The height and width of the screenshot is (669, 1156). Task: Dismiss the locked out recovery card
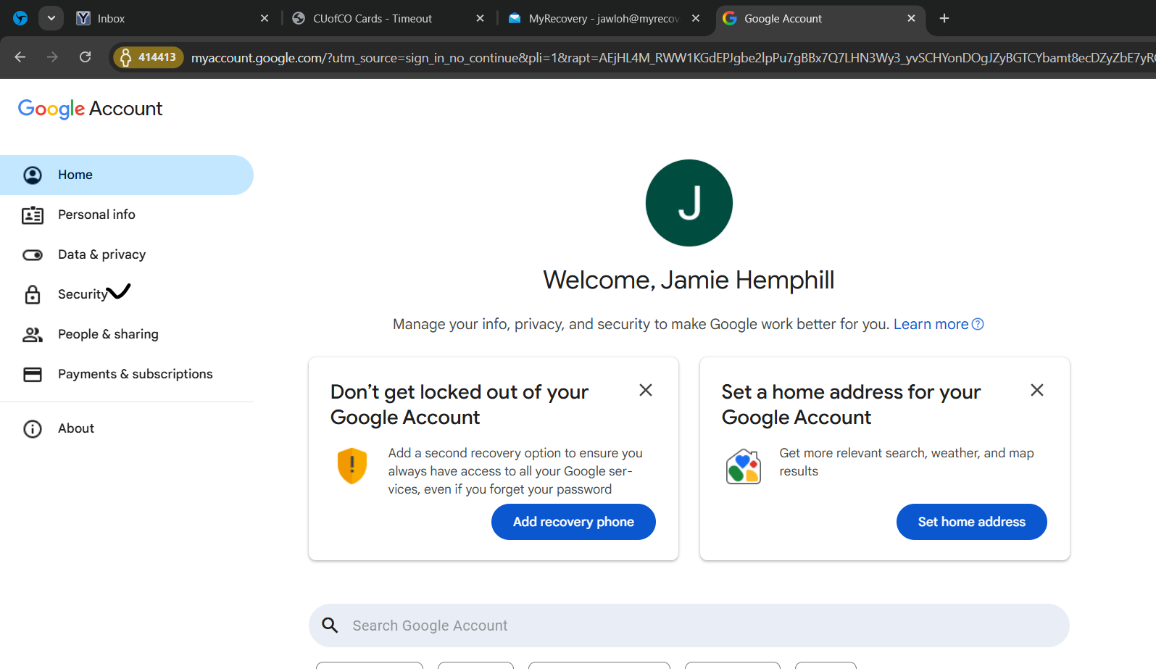click(x=646, y=391)
